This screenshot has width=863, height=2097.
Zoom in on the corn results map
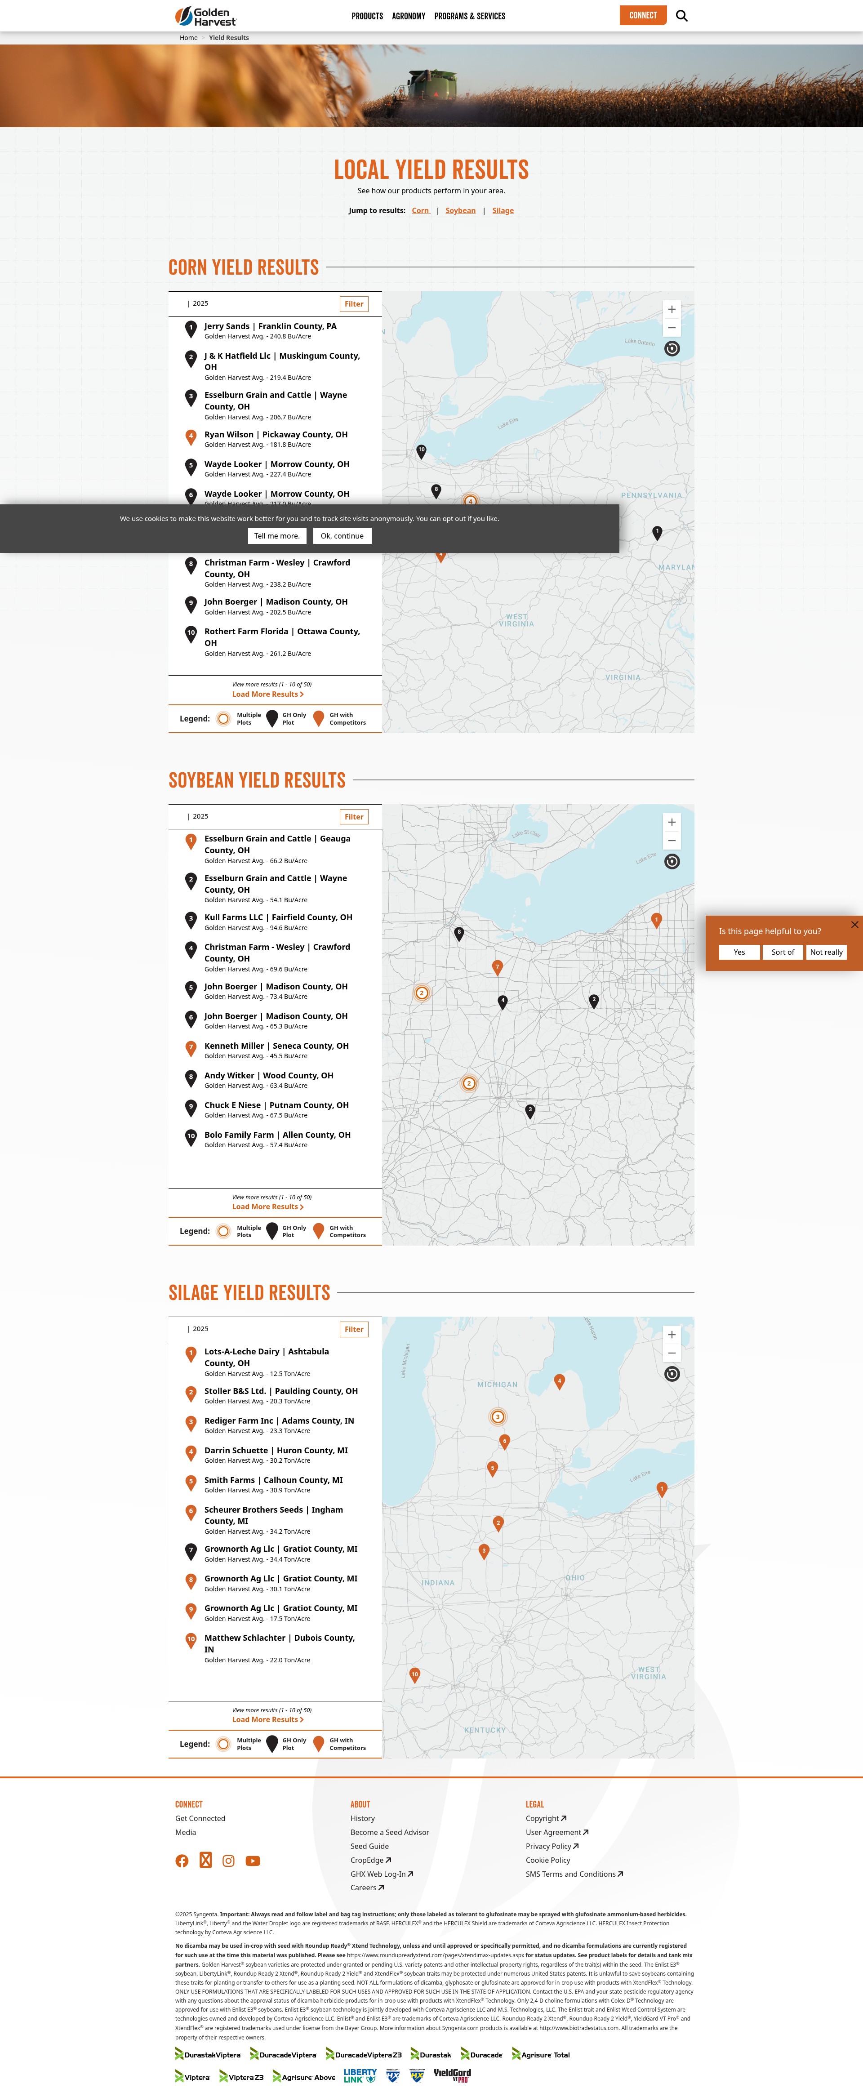[672, 309]
